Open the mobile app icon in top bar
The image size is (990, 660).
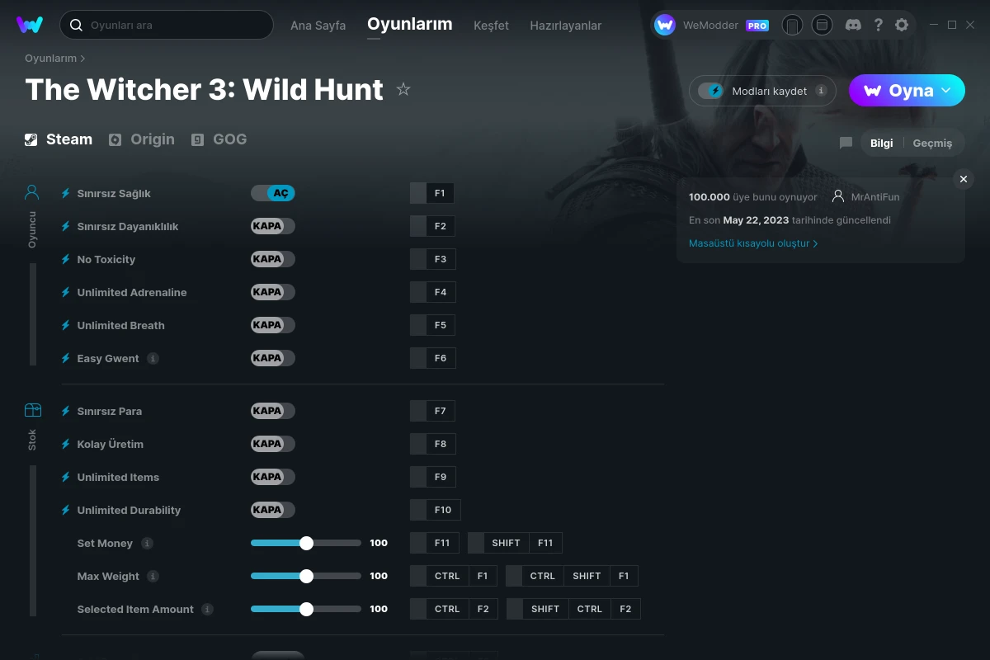pyautogui.click(x=792, y=25)
